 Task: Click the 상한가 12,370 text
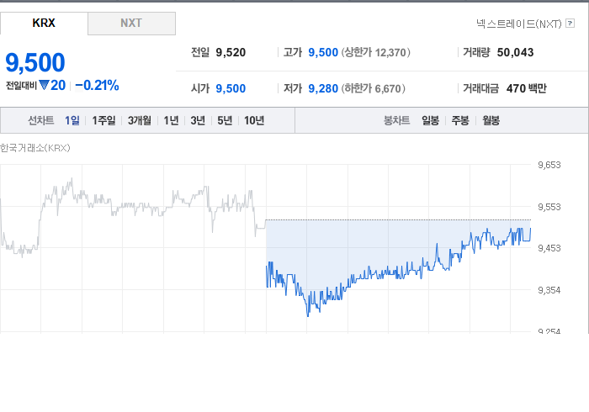pos(375,52)
